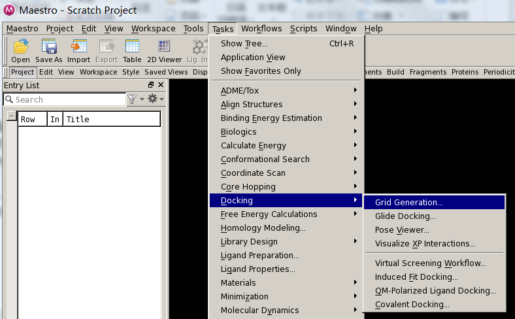Expand Free Energy Calculations submenu

point(286,214)
